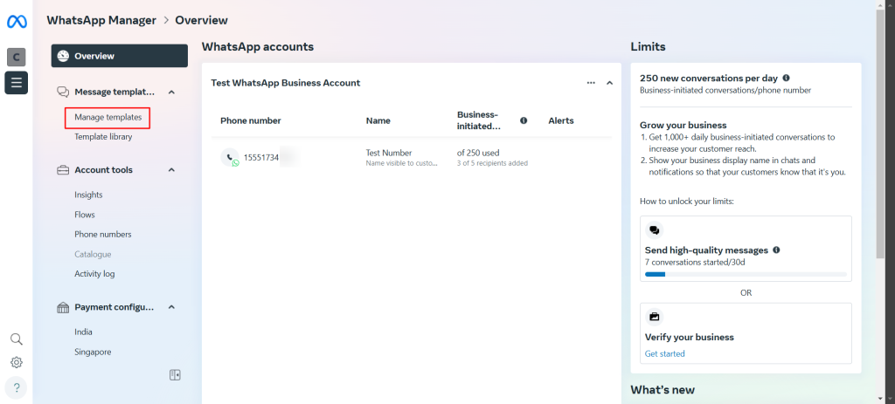Click the Name column header
The height and width of the screenshot is (404, 895).
(x=378, y=120)
